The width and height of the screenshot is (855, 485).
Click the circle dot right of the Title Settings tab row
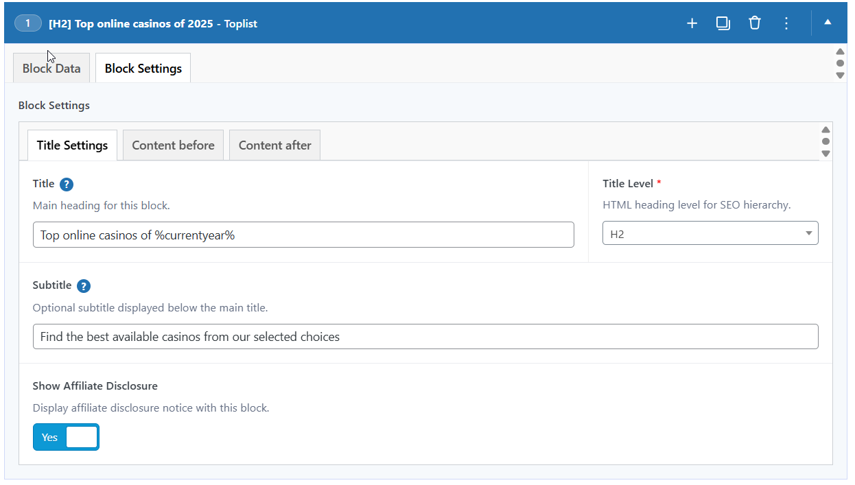coord(825,141)
